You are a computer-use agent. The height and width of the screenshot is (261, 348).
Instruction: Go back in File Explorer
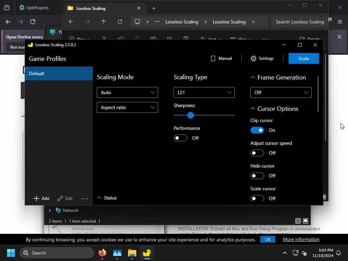71,22
